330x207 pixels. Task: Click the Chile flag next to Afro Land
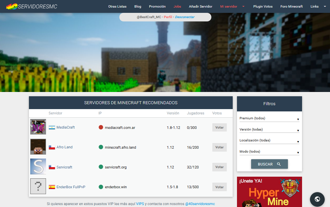pos(52,147)
